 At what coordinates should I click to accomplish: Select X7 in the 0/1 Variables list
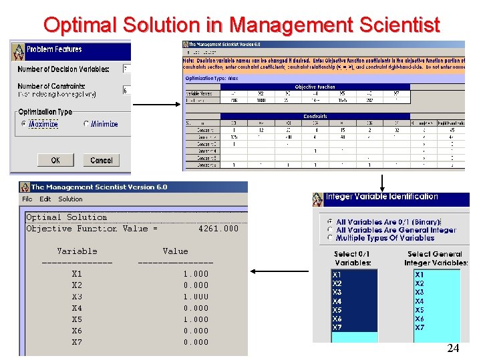(354, 327)
